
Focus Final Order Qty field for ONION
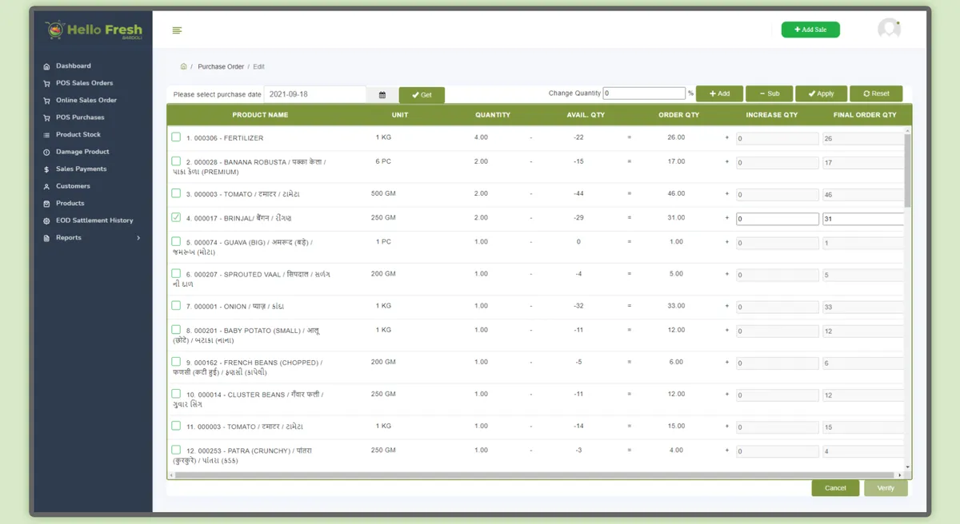point(863,307)
